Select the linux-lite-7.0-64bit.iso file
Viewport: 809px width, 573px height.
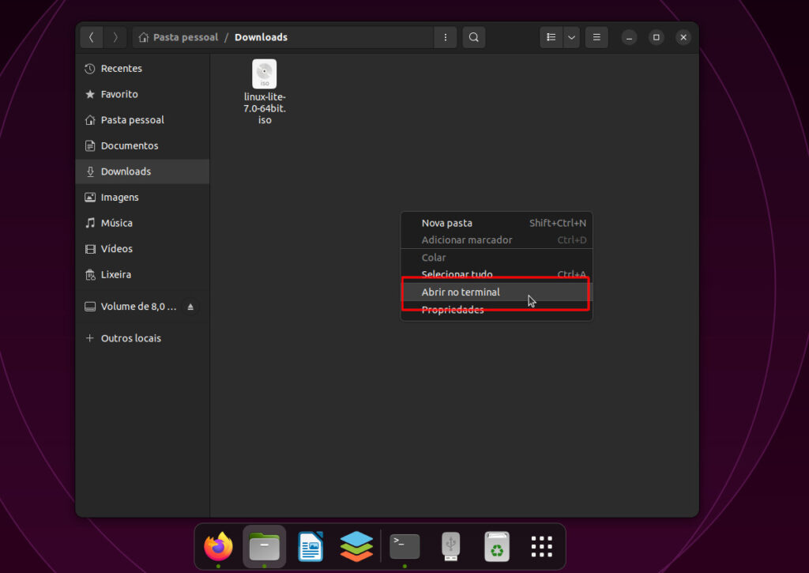(x=265, y=92)
